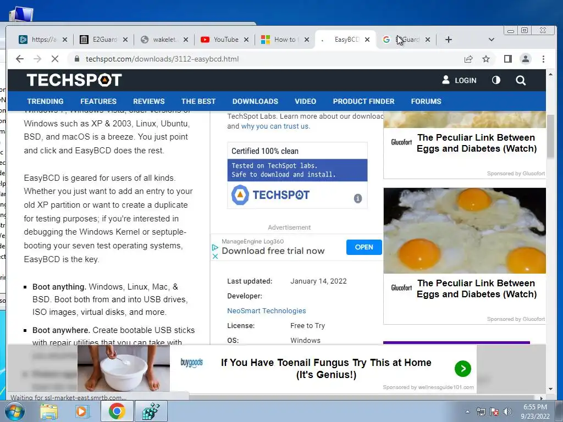Close the EasyBCD tab
The height and width of the screenshot is (422, 563).
(367, 40)
